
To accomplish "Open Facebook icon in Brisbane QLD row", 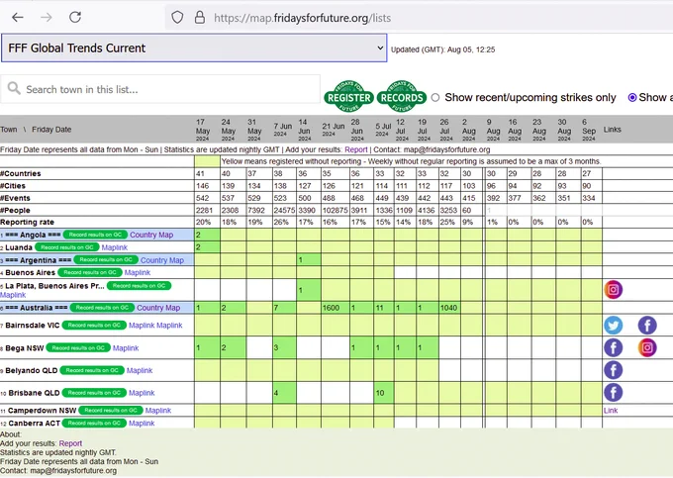I will [x=613, y=392].
